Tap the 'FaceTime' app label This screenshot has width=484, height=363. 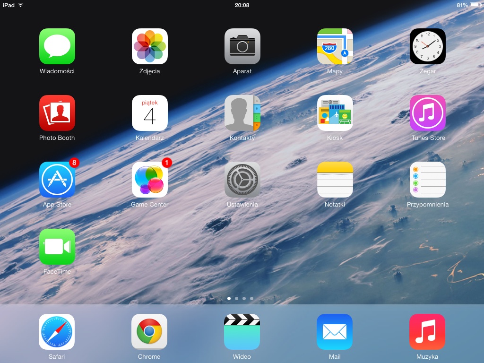tap(57, 272)
